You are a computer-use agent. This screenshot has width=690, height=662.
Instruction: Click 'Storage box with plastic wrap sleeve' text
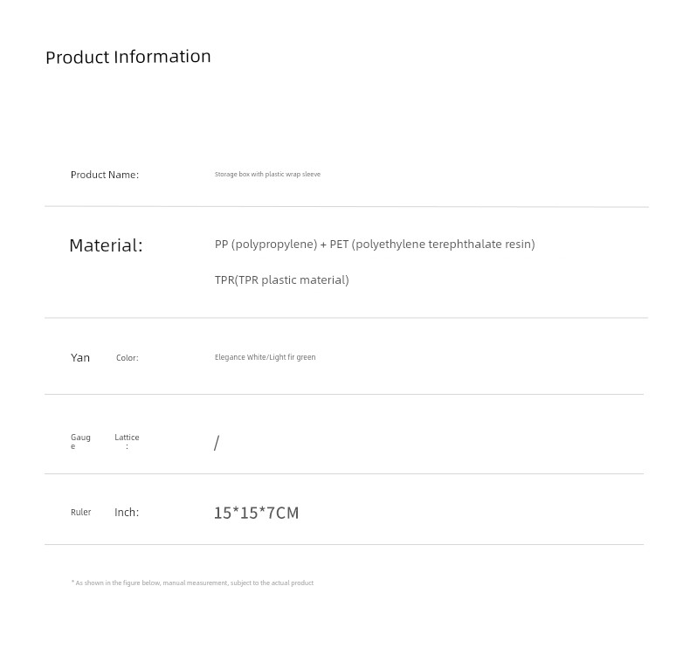pos(267,175)
